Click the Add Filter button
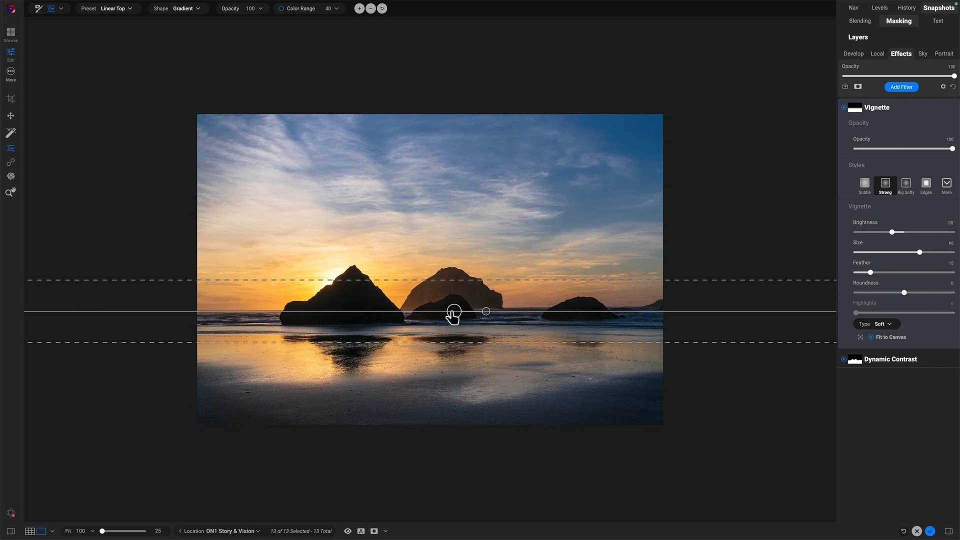The height and width of the screenshot is (540, 960). click(x=901, y=87)
